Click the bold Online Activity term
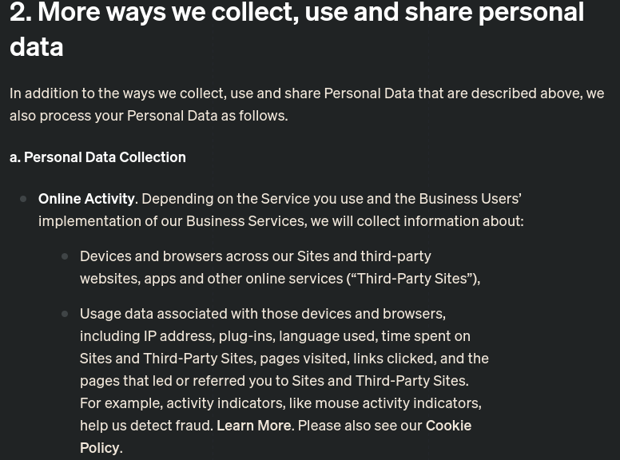The image size is (620, 460). 86,198
